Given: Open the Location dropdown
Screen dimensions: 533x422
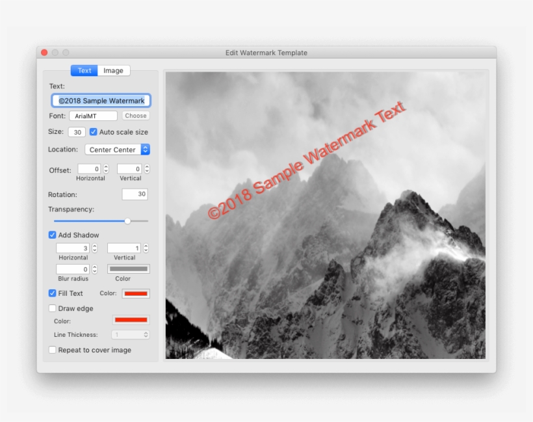Looking at the screenshot, I should (117, 150).
